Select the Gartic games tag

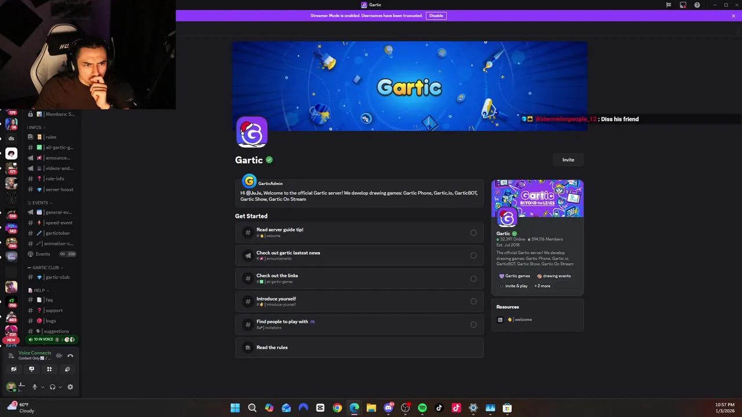click(515, 276)
